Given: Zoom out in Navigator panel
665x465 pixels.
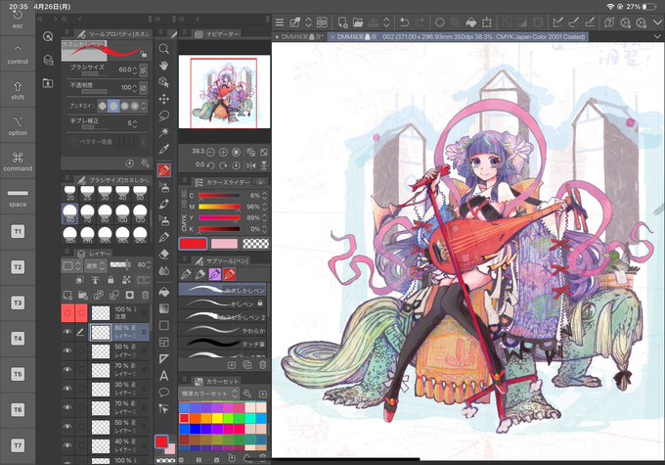Looking at the screenshot, I should (210, 152).
